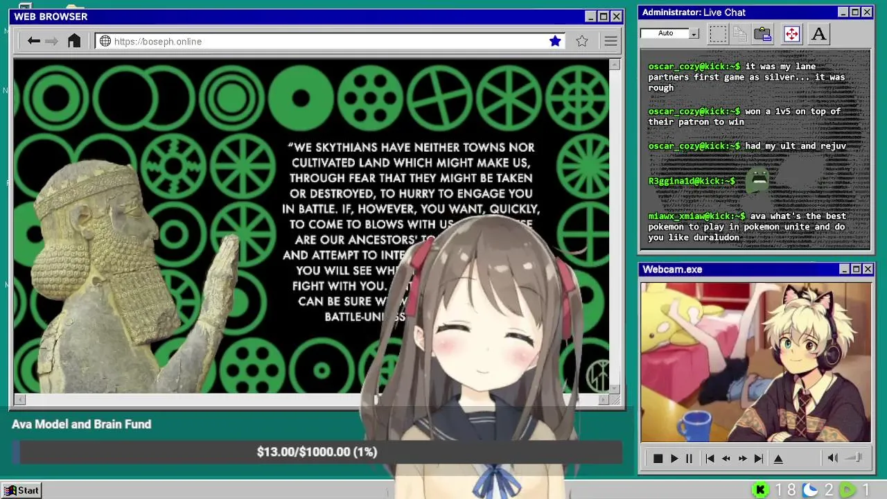The height and width of the screenshot is (499, 887).
Task: Click browser horizontal scrollbar left arrow
Action: click(x=19, y=399)
